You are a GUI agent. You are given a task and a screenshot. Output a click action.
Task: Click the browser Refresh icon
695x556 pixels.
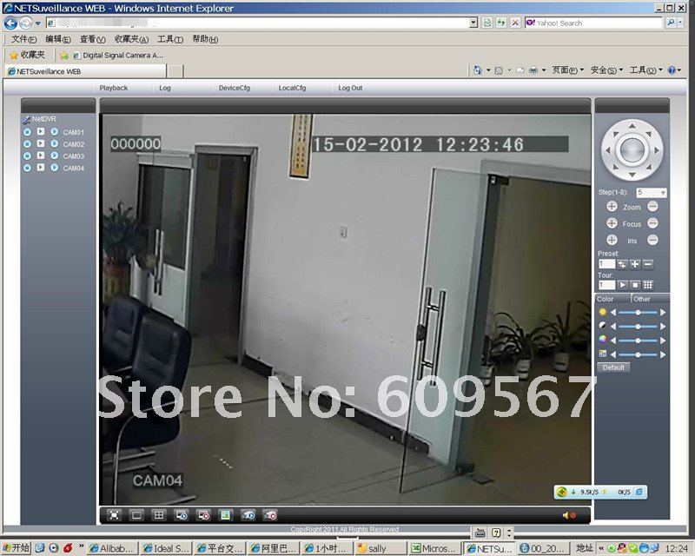point(501,23)
